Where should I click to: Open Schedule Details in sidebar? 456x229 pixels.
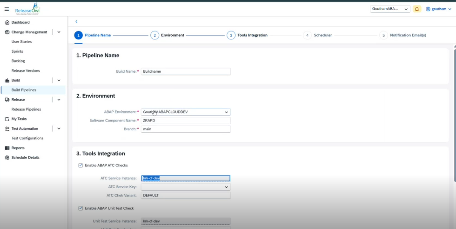click(25, 158)
